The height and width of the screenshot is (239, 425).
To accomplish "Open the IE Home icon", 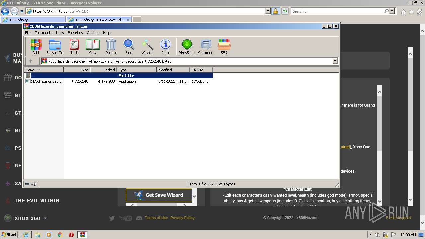I will coord(403,12).
